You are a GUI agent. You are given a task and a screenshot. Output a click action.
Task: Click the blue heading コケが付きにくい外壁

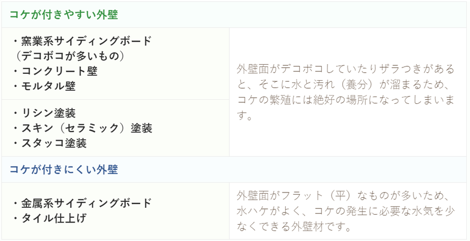coord(63,169)
